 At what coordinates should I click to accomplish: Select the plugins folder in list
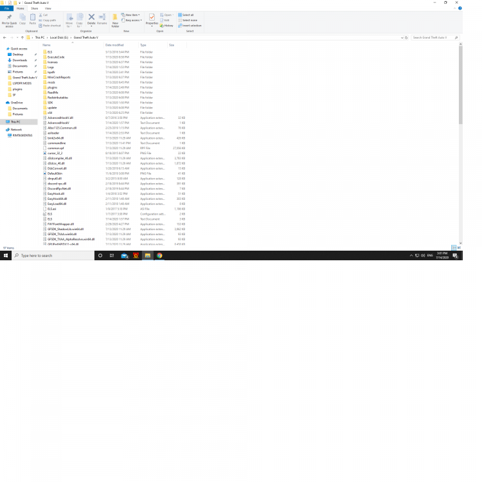52,87
